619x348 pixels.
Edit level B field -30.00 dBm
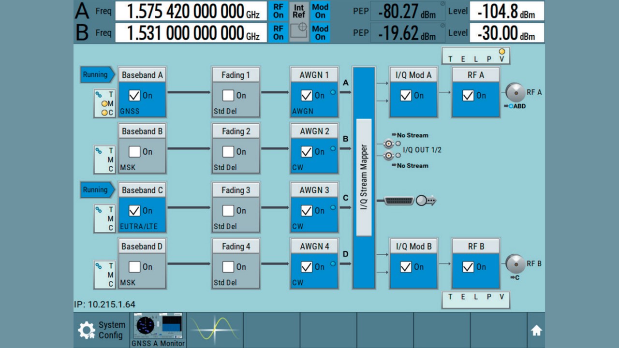[x=507, y=32]
